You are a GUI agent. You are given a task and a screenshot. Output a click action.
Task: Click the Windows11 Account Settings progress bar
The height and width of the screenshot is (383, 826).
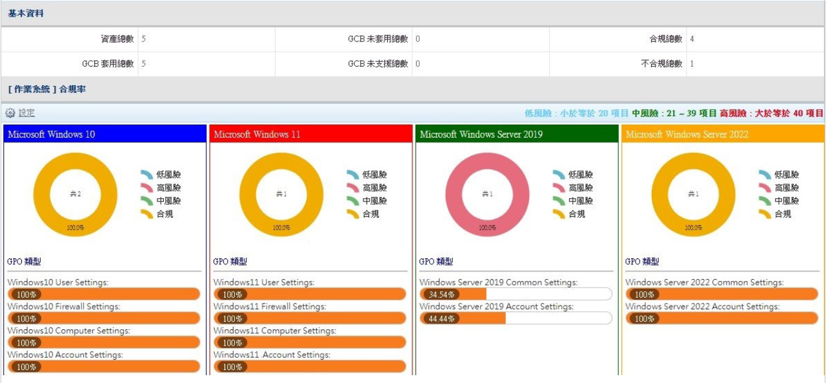coord(310,367)
